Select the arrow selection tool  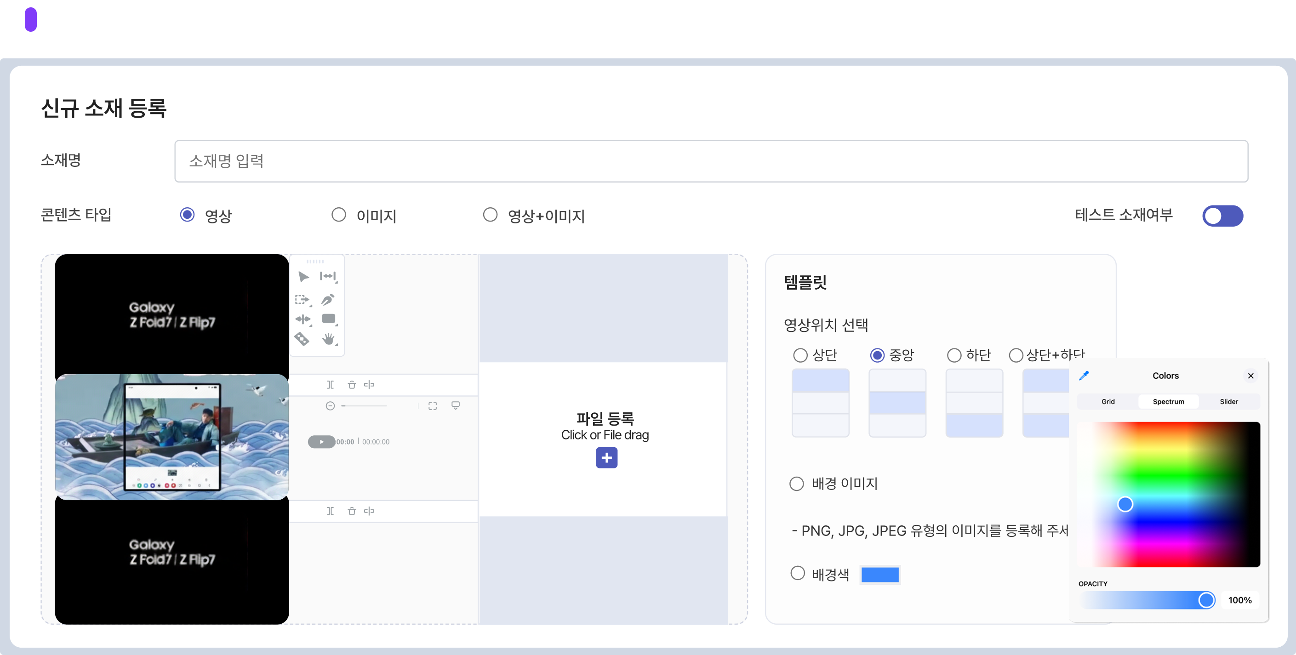[x=303, y=277]
